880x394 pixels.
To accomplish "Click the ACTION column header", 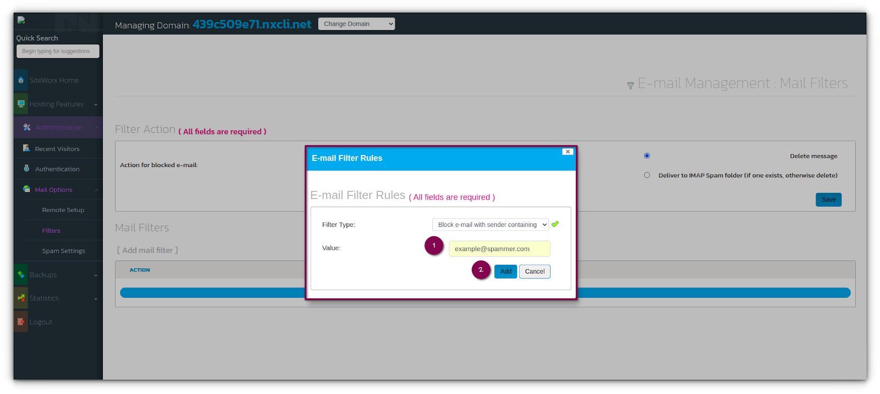I will point(140,270).
